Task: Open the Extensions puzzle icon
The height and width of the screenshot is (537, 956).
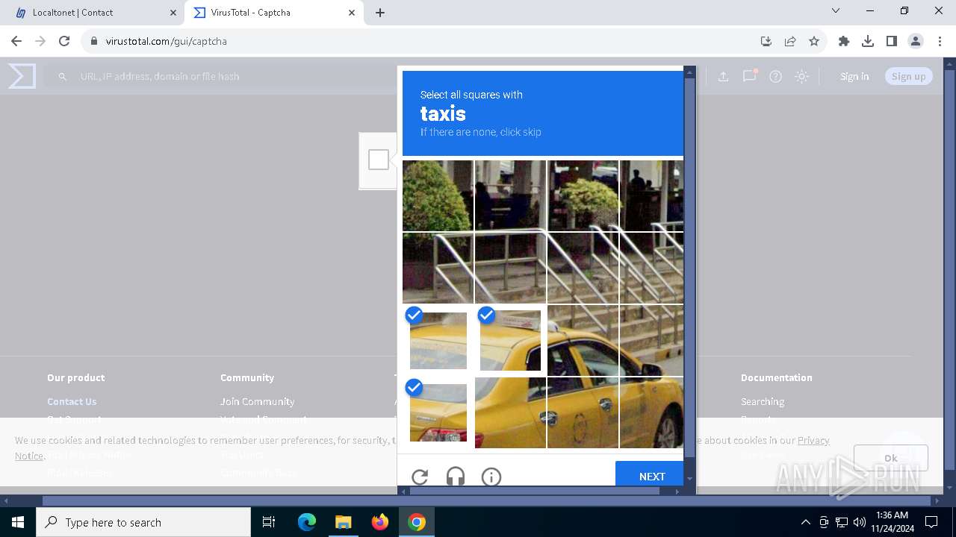Action: click(x=844, y=41)
